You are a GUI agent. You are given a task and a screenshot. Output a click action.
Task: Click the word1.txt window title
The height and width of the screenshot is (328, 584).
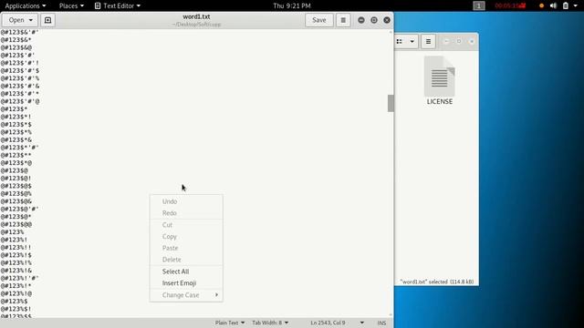pyautogui.click(x=196, y=16)
